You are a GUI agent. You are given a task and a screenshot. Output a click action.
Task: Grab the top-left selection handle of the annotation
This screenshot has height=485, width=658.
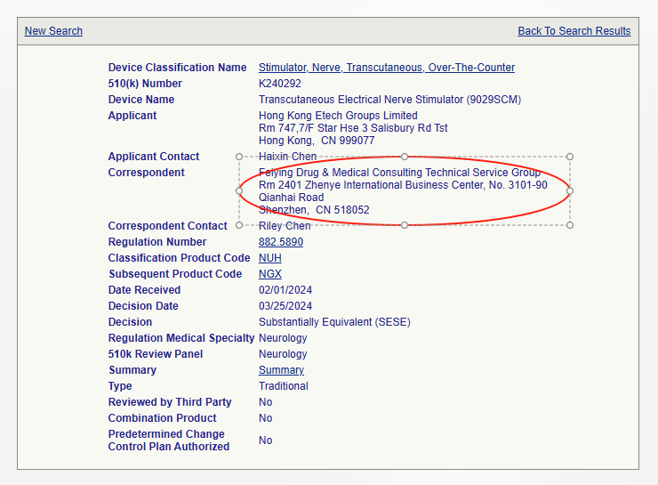239,157
